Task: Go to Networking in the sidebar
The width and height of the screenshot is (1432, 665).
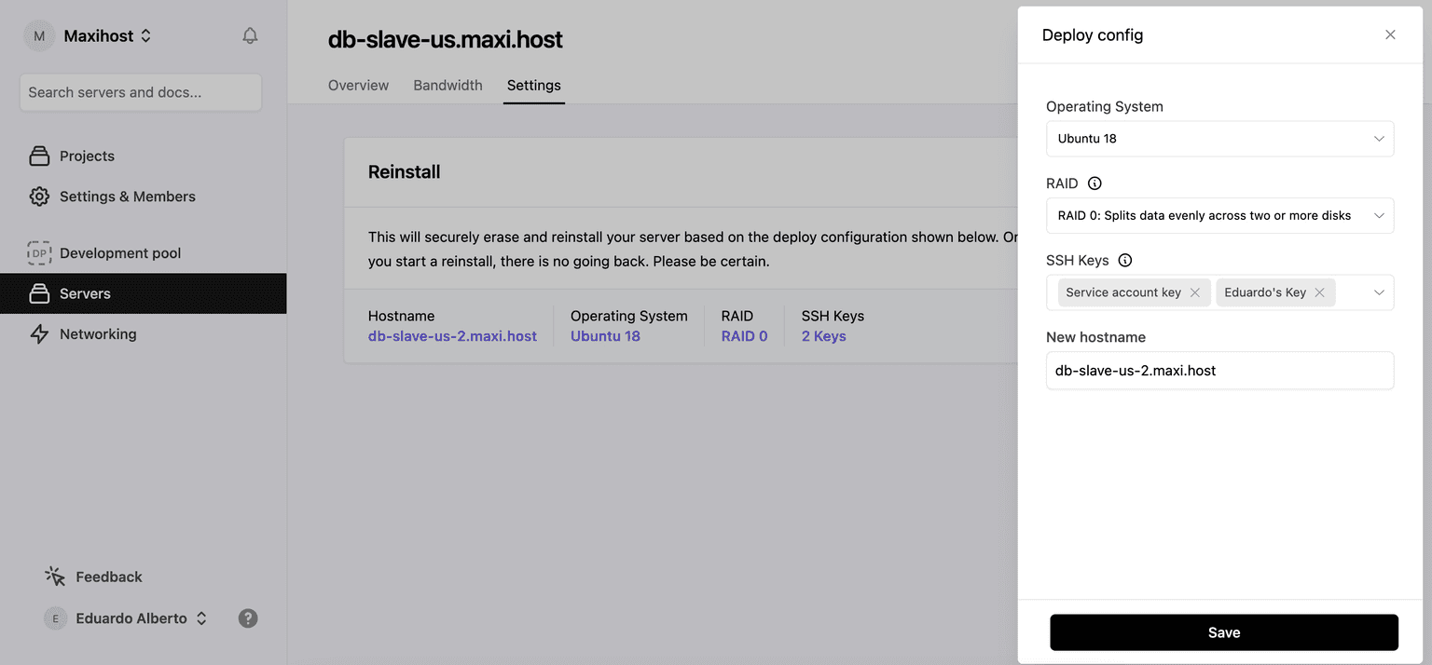Action: [x=98, y=333]
